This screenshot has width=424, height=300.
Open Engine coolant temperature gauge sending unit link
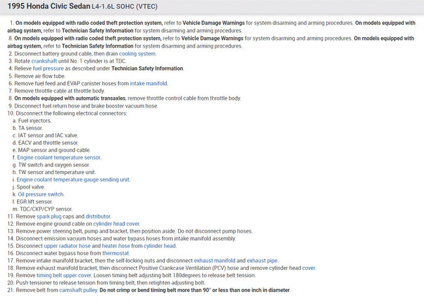73,179
